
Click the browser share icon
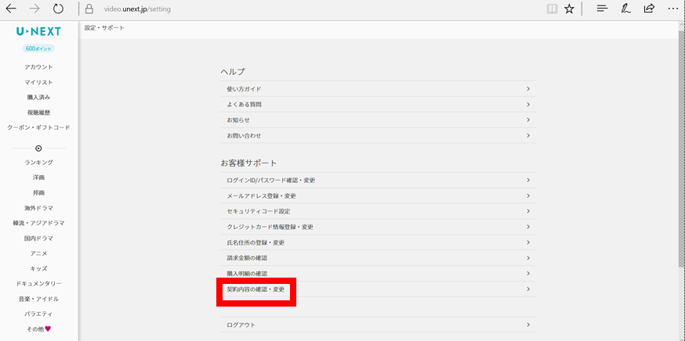[649, 9]
